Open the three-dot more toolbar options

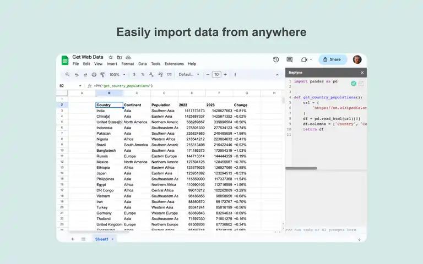point(235,75)
